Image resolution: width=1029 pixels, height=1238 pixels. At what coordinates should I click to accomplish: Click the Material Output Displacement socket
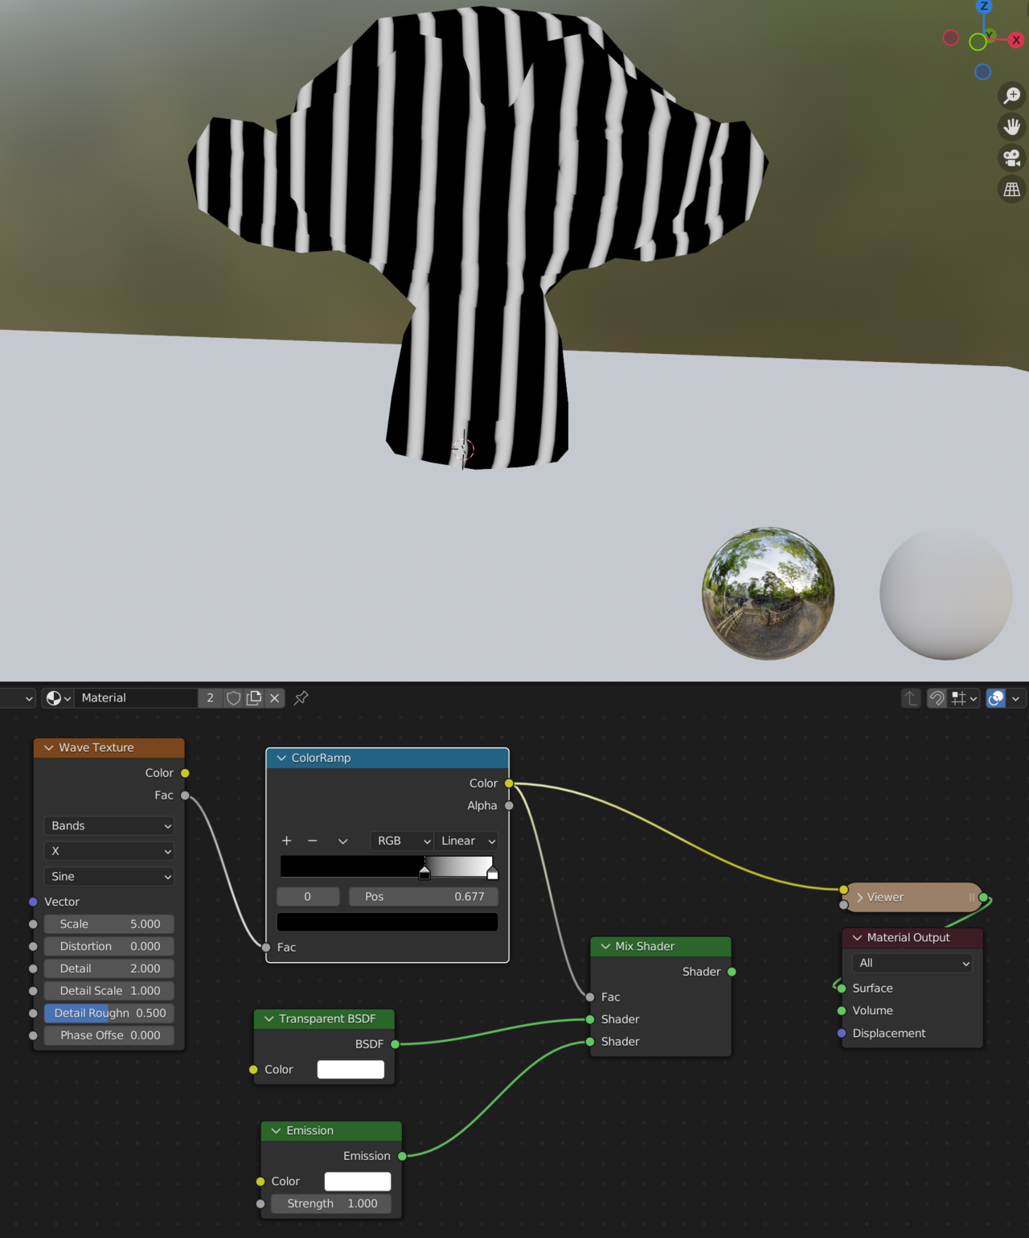click(x=842, y=1034)
